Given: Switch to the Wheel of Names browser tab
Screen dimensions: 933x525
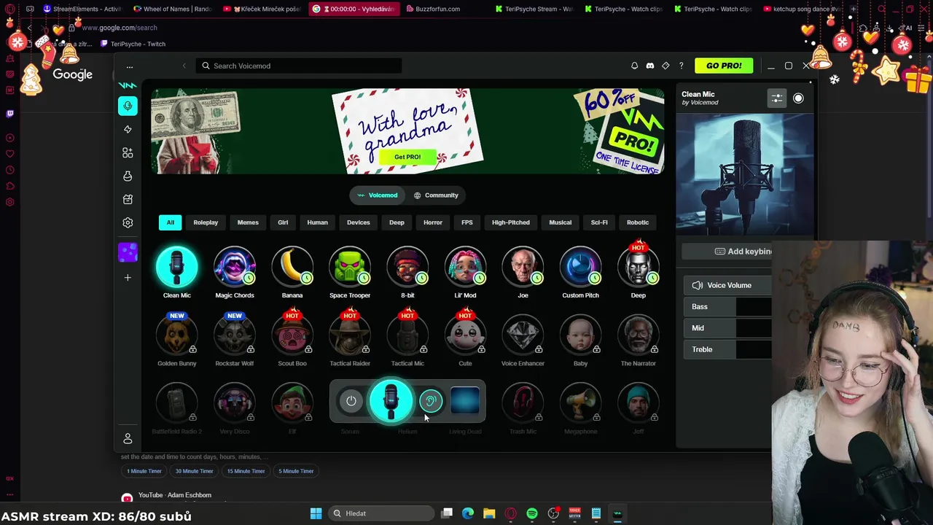Looking at the screenshot, I should tap(173, 9).
